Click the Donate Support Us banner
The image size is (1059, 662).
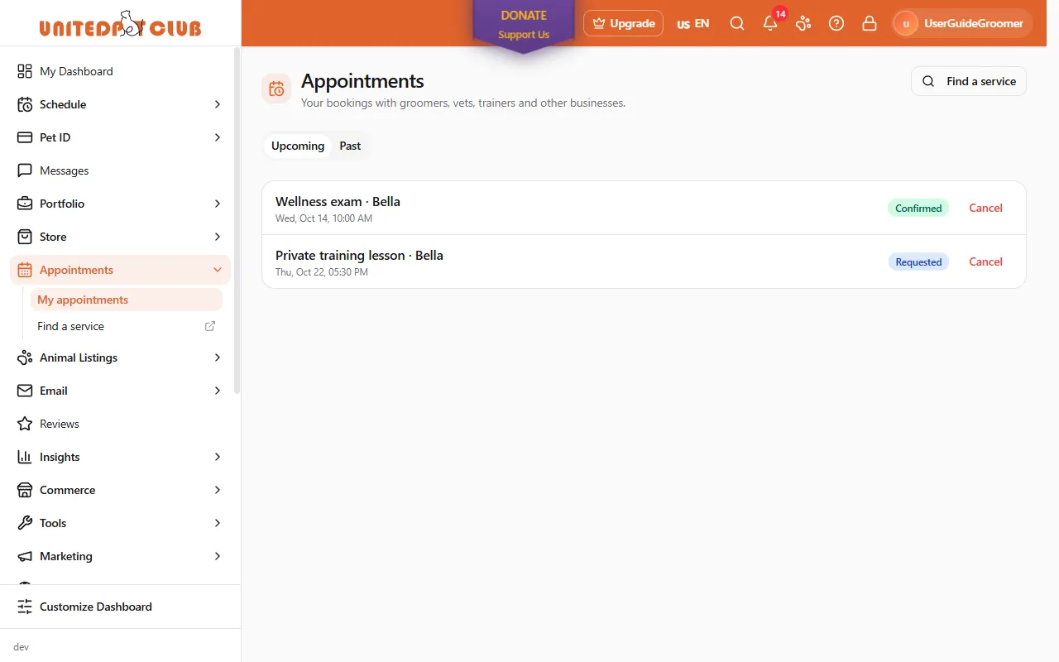click(x=524, y=26)
